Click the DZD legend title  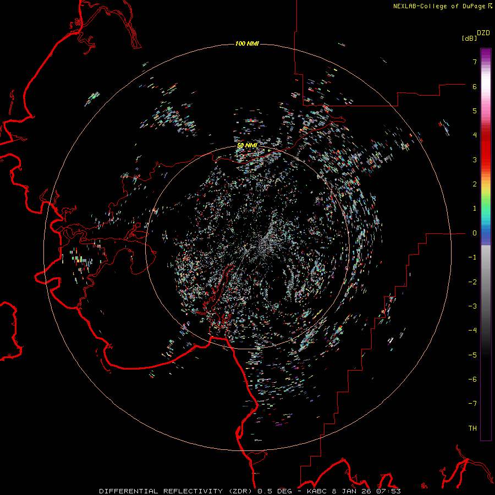pos(483,33)
